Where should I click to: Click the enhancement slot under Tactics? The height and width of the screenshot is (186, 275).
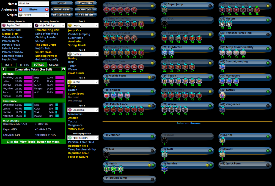222,95
